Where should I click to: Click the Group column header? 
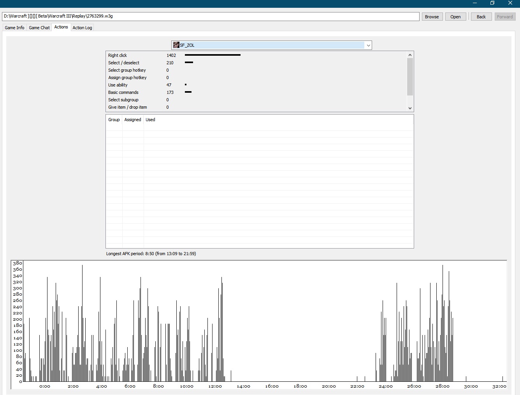point(114,120)
